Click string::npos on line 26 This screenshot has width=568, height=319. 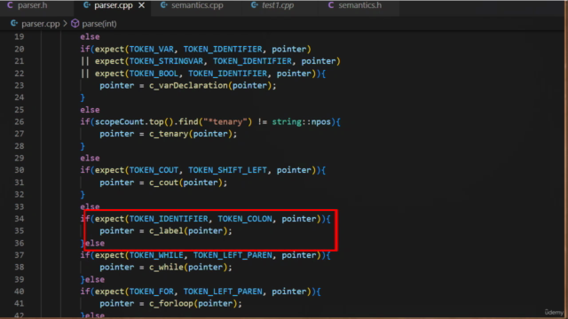click(302, 122)
